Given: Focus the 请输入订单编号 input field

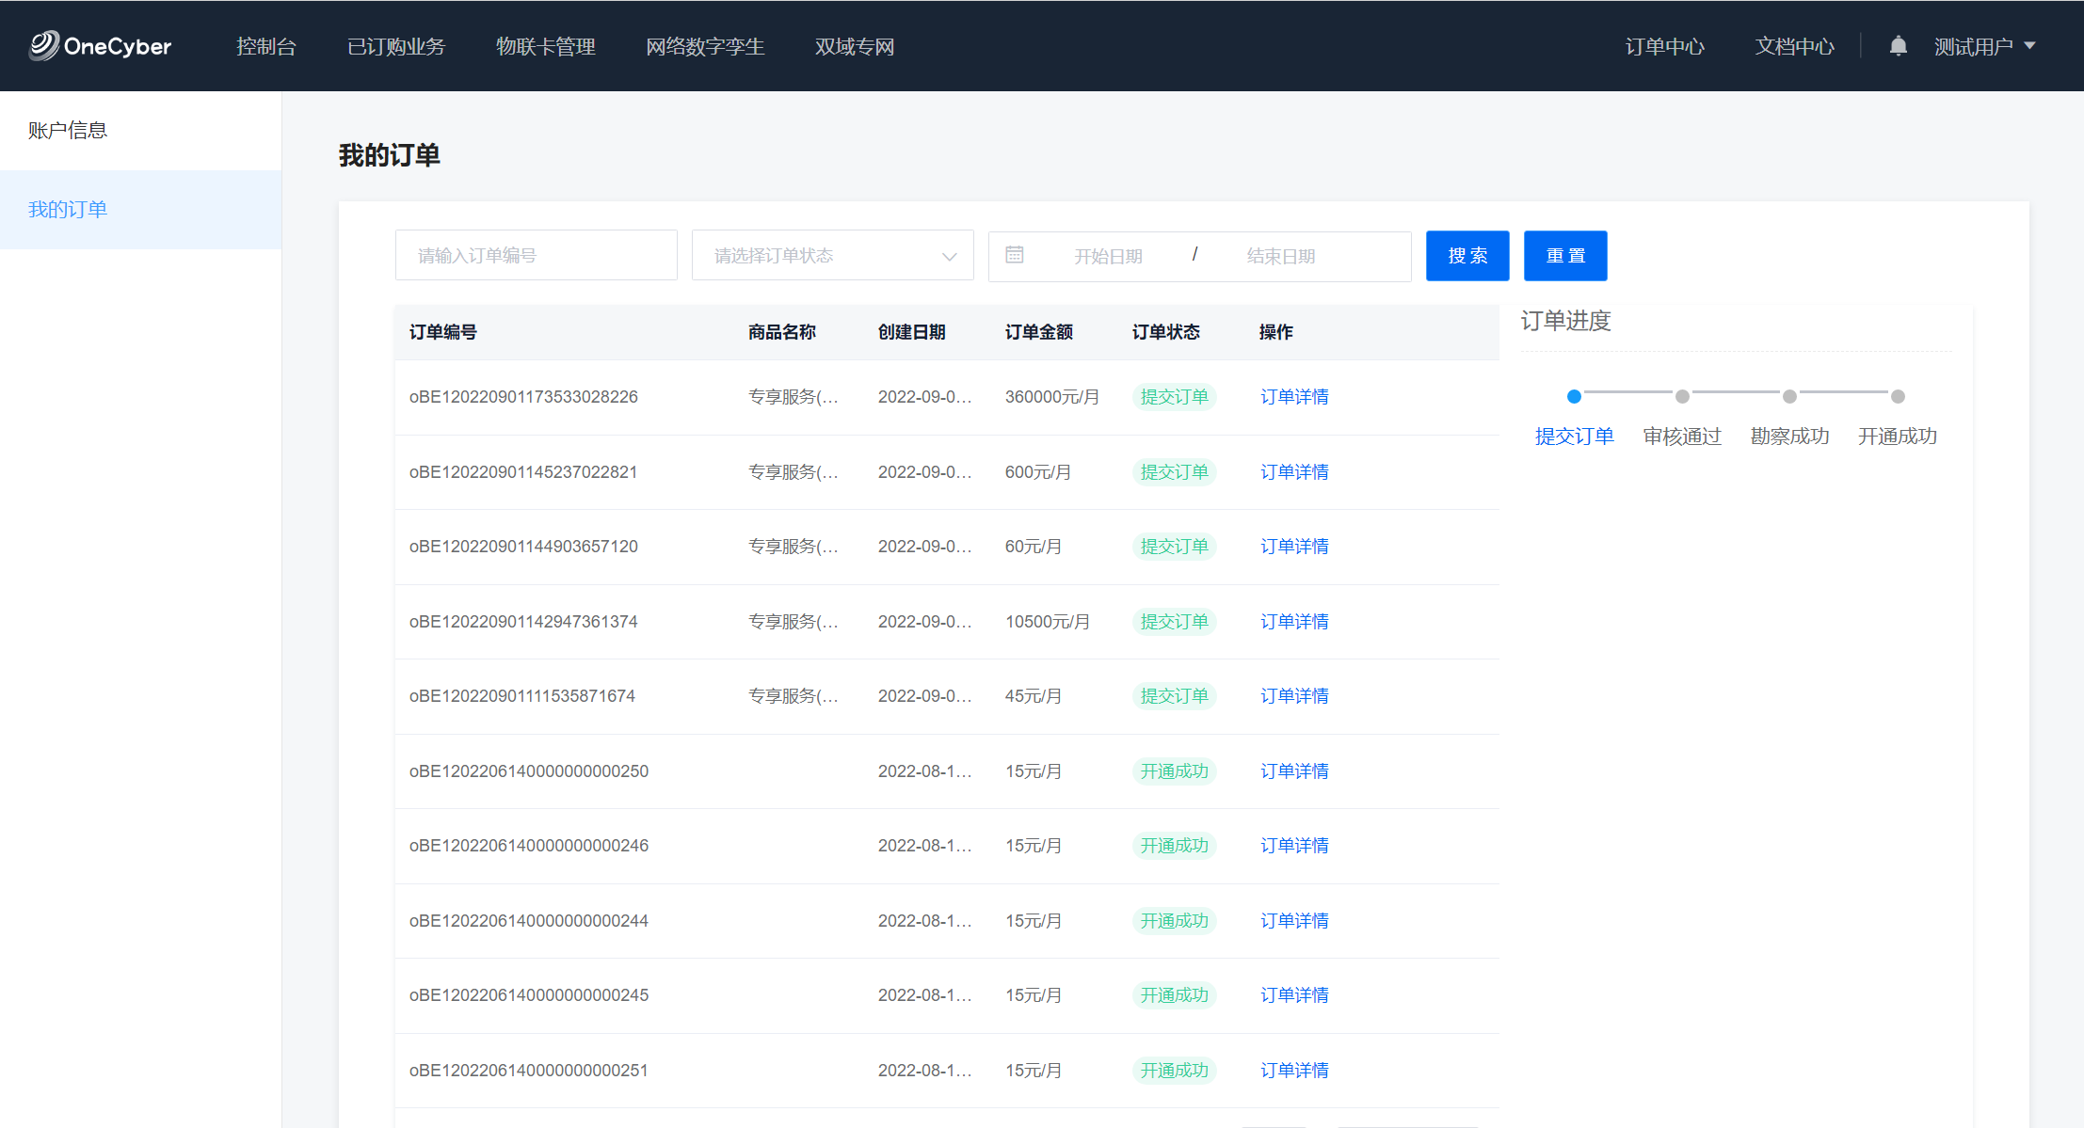Looking at the screenshot, I should [x=536, y=255].
